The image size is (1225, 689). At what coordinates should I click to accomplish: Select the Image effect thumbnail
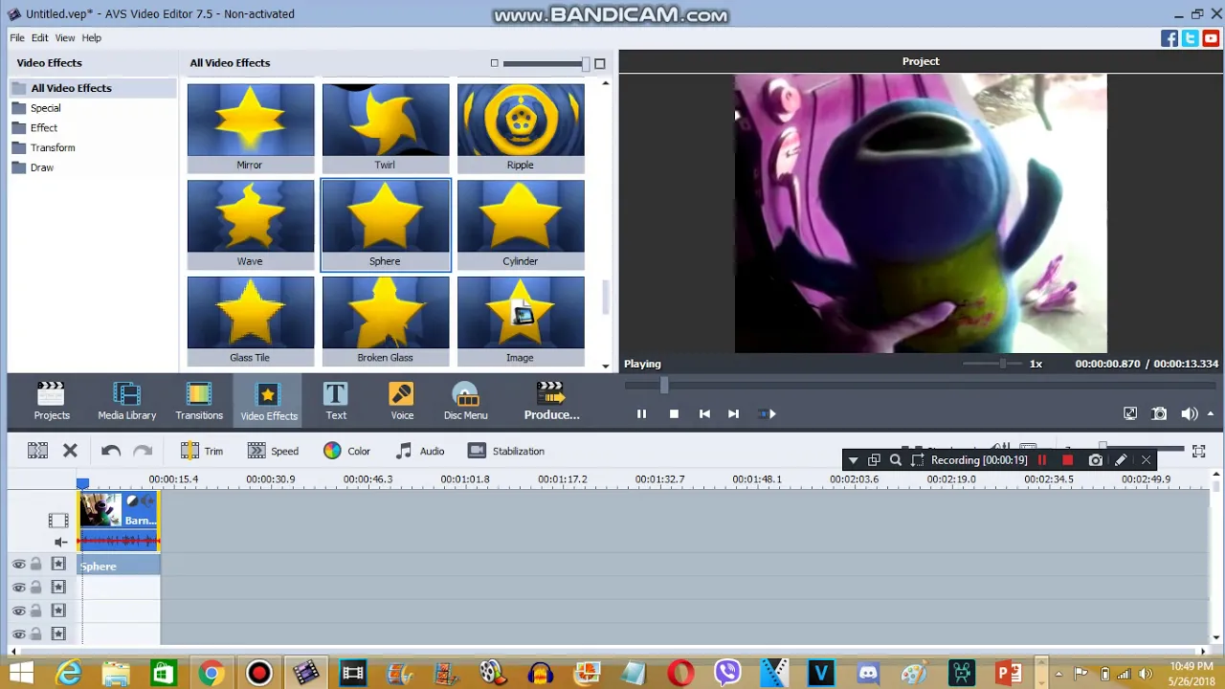coord(521,321)
